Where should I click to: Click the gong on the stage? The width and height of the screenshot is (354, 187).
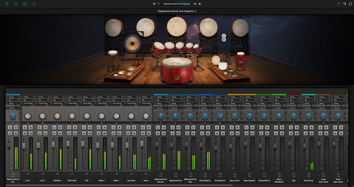tap(132, 44)
